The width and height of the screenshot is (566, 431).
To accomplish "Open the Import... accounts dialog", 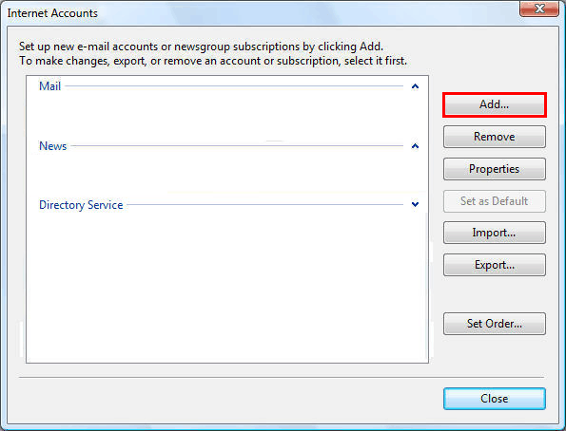I will coord(494,233).
